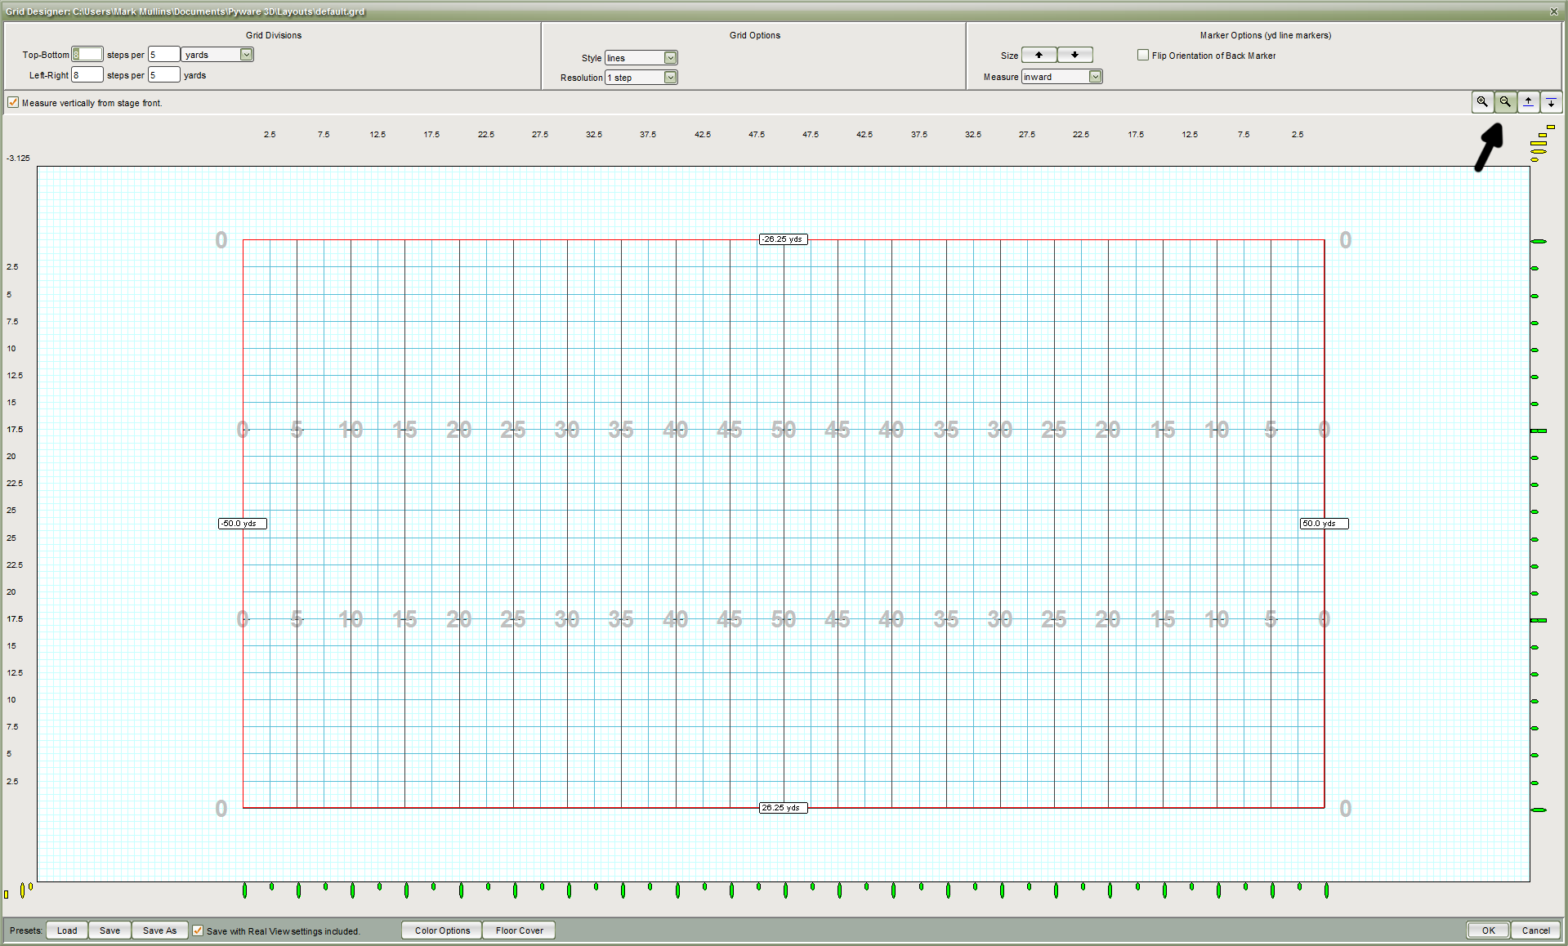This screenshot has width=1568, height=946.
Task: Toggle Measure vertically from stage front
Action: 13,102
